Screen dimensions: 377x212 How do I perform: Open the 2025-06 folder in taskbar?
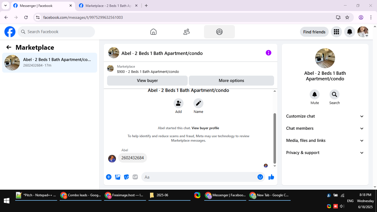coord(169,195)
